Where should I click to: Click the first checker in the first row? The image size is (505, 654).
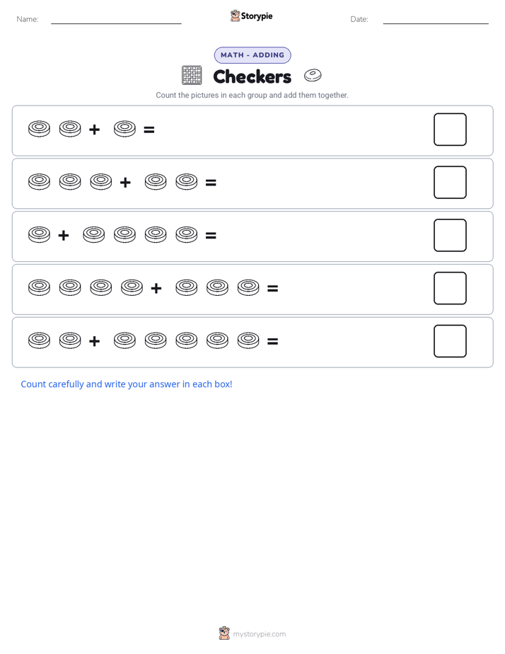(x=39, y=129)
